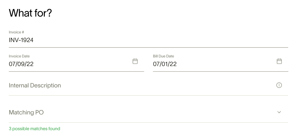Click the 07/01/22 due date value
Image resolution: width=299 pixels, height=140 pixels.
point(165,64)
